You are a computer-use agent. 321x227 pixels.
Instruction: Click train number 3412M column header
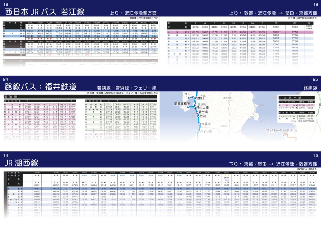click(59, 23)
